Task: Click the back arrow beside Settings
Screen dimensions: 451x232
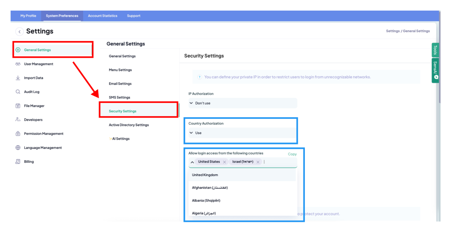Action: point(19,32)
